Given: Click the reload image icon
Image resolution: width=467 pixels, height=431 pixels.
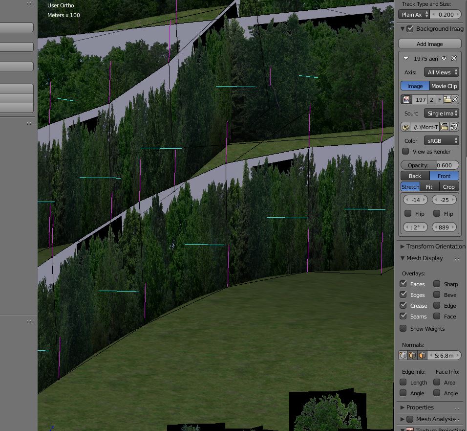Looking at the screenshot, I should (454, 127).
